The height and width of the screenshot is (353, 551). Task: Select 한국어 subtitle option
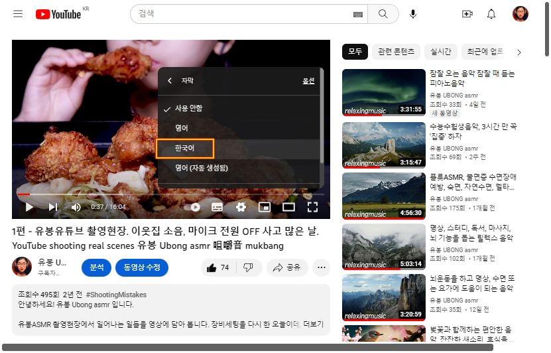tap(239, 149)
